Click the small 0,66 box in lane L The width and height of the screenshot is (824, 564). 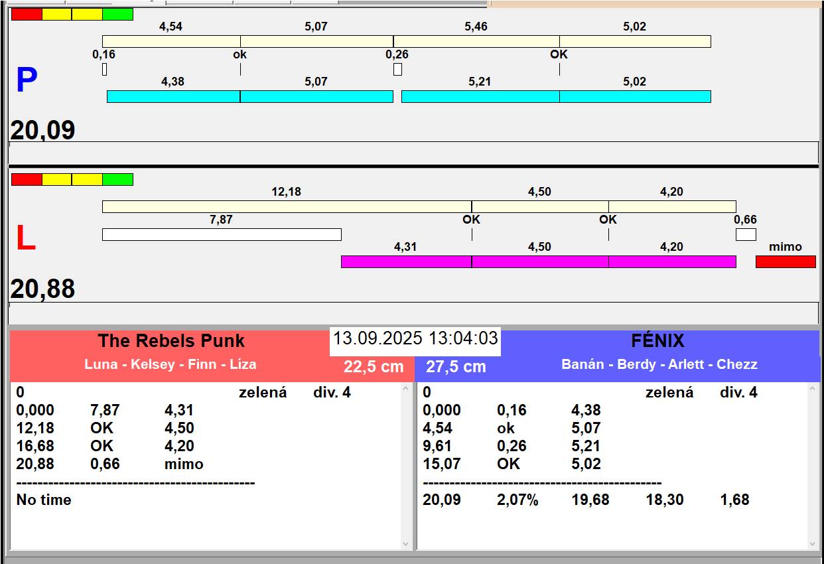tap(746, 235)
